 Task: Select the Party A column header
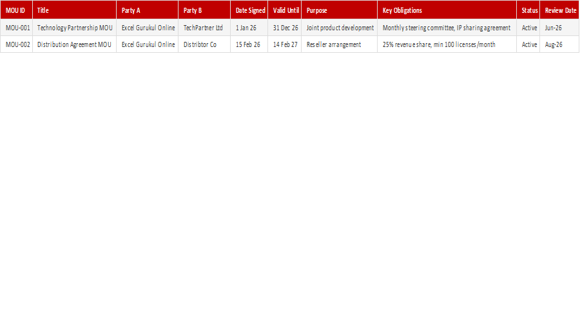pos(147,10)
